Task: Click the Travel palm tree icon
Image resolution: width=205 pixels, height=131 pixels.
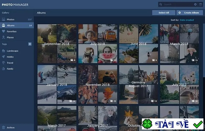Action: pos(3,63)
